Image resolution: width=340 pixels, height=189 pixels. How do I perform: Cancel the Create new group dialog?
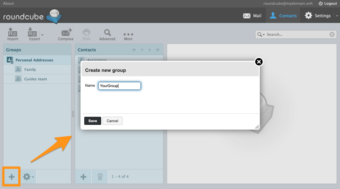pyautogui.click(x=112, y=121)
